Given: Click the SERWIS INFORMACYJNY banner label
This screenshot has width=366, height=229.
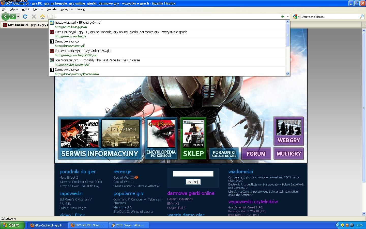Looking at the screenshot, I should point(100,154).
